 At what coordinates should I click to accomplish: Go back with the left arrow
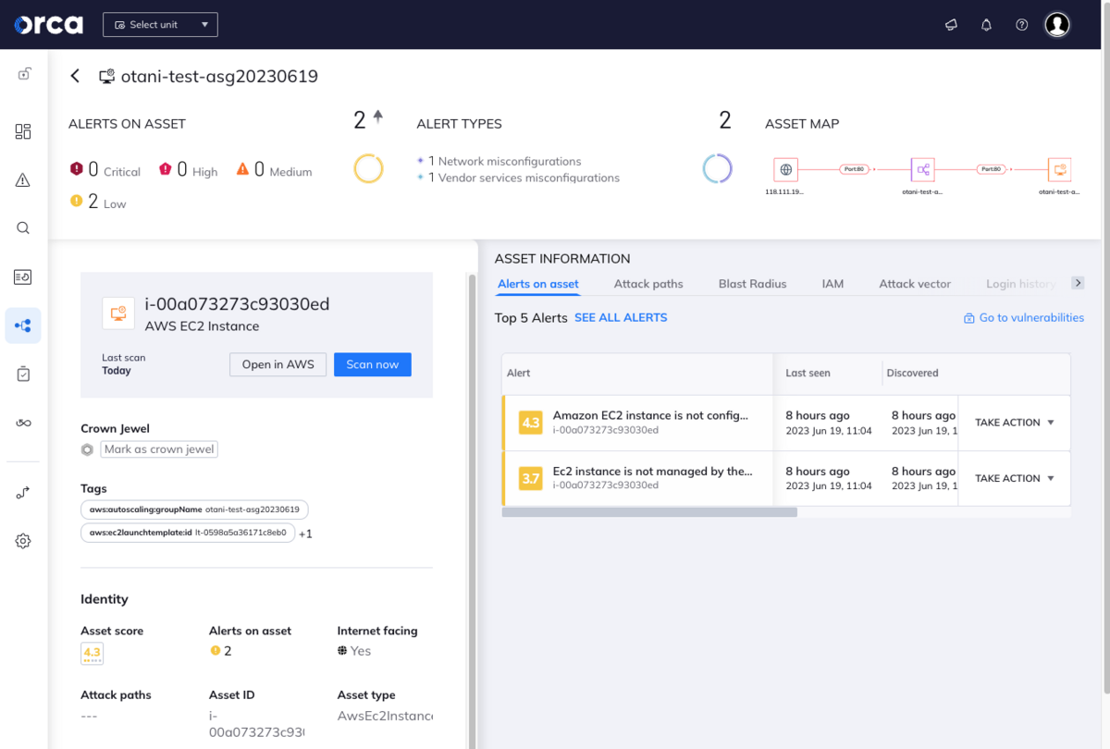(76, 76)
